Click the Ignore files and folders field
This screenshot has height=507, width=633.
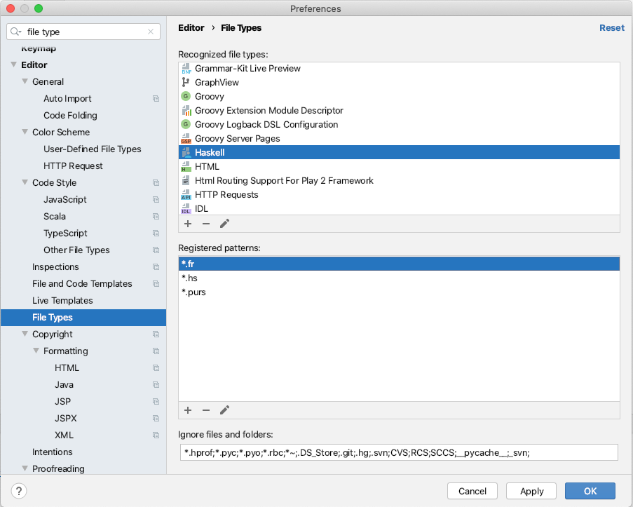coord(398,452)
